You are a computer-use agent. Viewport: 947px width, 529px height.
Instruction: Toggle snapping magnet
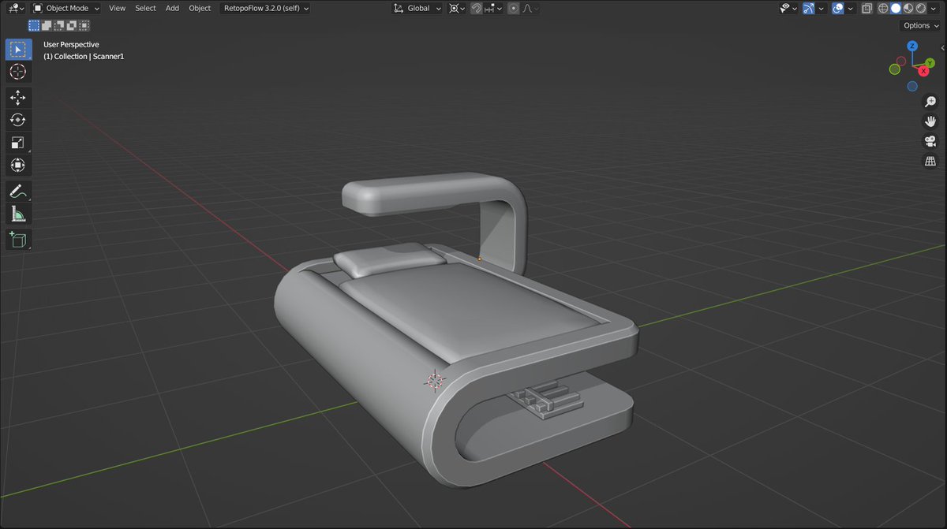tap(477, 8)
